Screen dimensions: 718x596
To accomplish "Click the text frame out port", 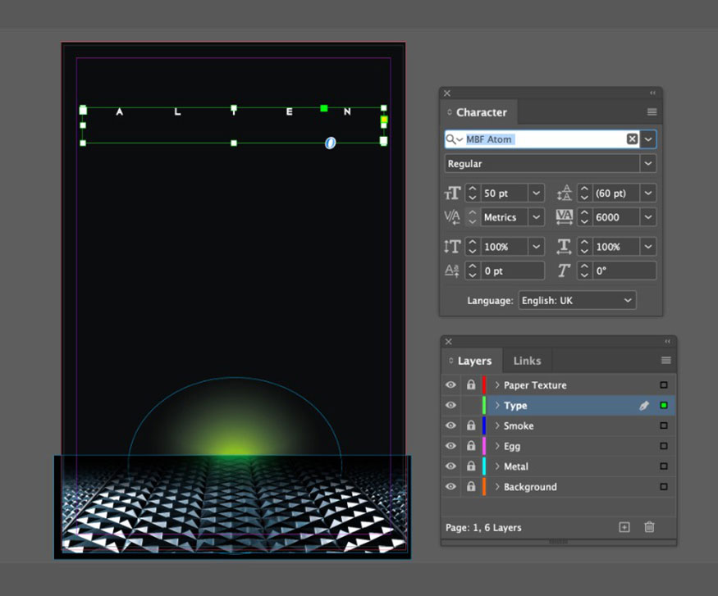I will tap(384, 141).
